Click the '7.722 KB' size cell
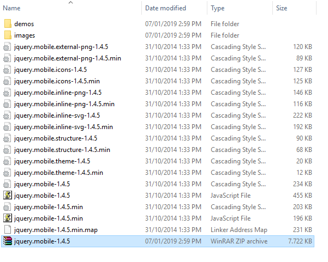Screen dimensions: 328x262 tap(300, 241)
